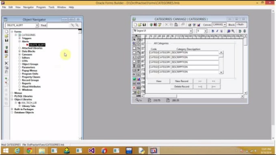Toggle Italic formatting in layout editor

[x=217, y=31]
